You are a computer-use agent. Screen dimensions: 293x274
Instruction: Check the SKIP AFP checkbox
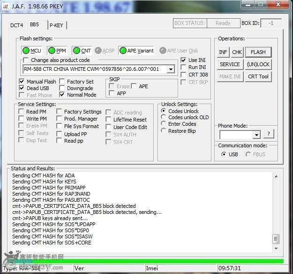(x=112, y=93)
